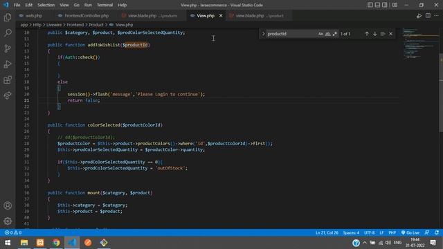
Task: Open the Go menu
Action: [x=77, y=5]
